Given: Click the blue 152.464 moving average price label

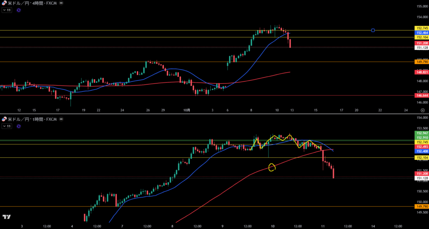Looking at the screenshot, I should click(421, 33).
